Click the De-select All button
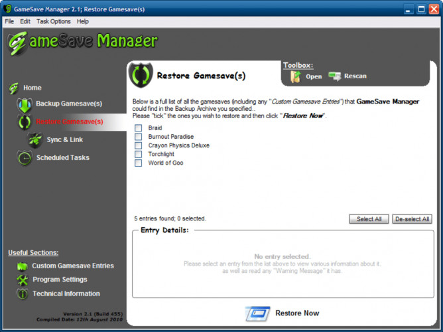443x332 pixels. click(412, 219)
